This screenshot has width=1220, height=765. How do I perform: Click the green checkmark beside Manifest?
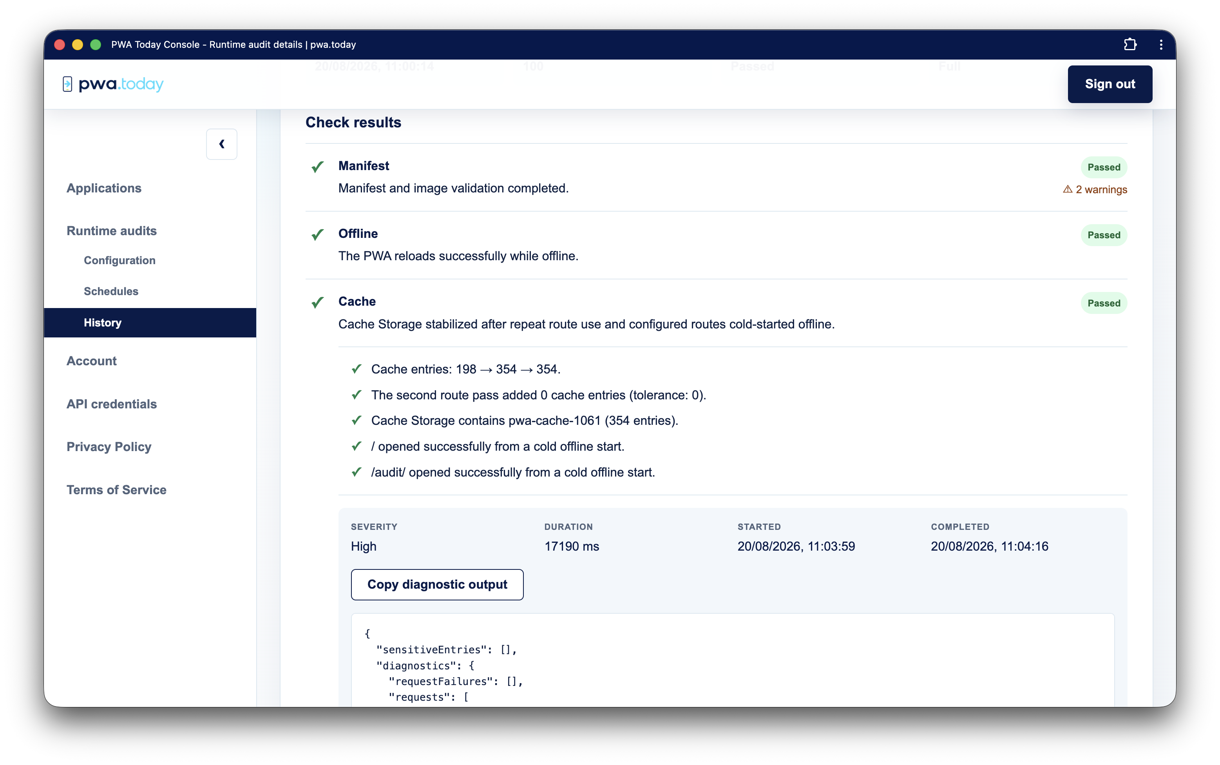(318, 167)
